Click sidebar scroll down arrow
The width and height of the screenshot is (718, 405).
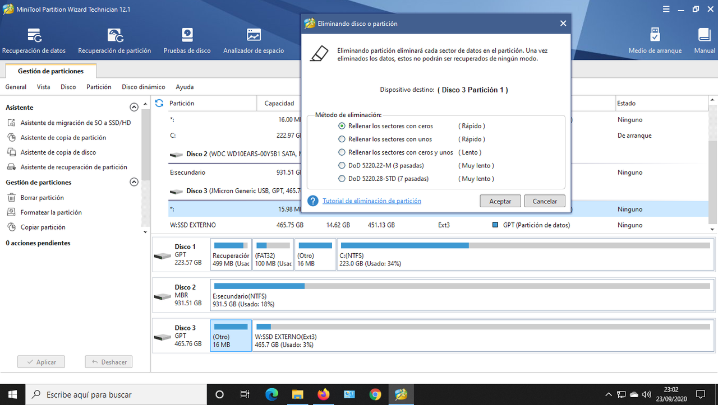point(145,232)
